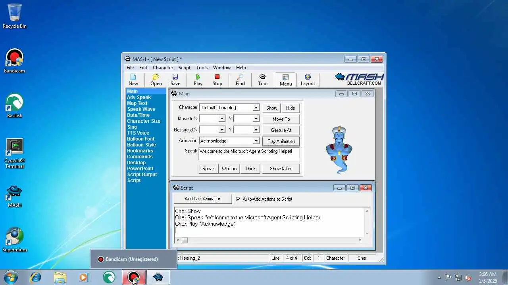
Task: Expand the Move to X dropdown
Action: coord(222,119)
